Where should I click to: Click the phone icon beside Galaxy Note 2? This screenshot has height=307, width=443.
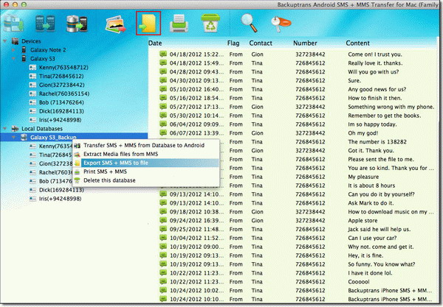(x=24, y=50)
